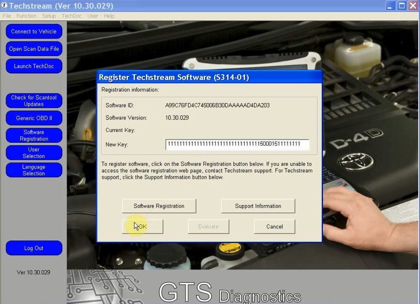The height and width of the screenshot is (304, 420).
Task: Cancel the registration dialog
Action: point(274,226)
